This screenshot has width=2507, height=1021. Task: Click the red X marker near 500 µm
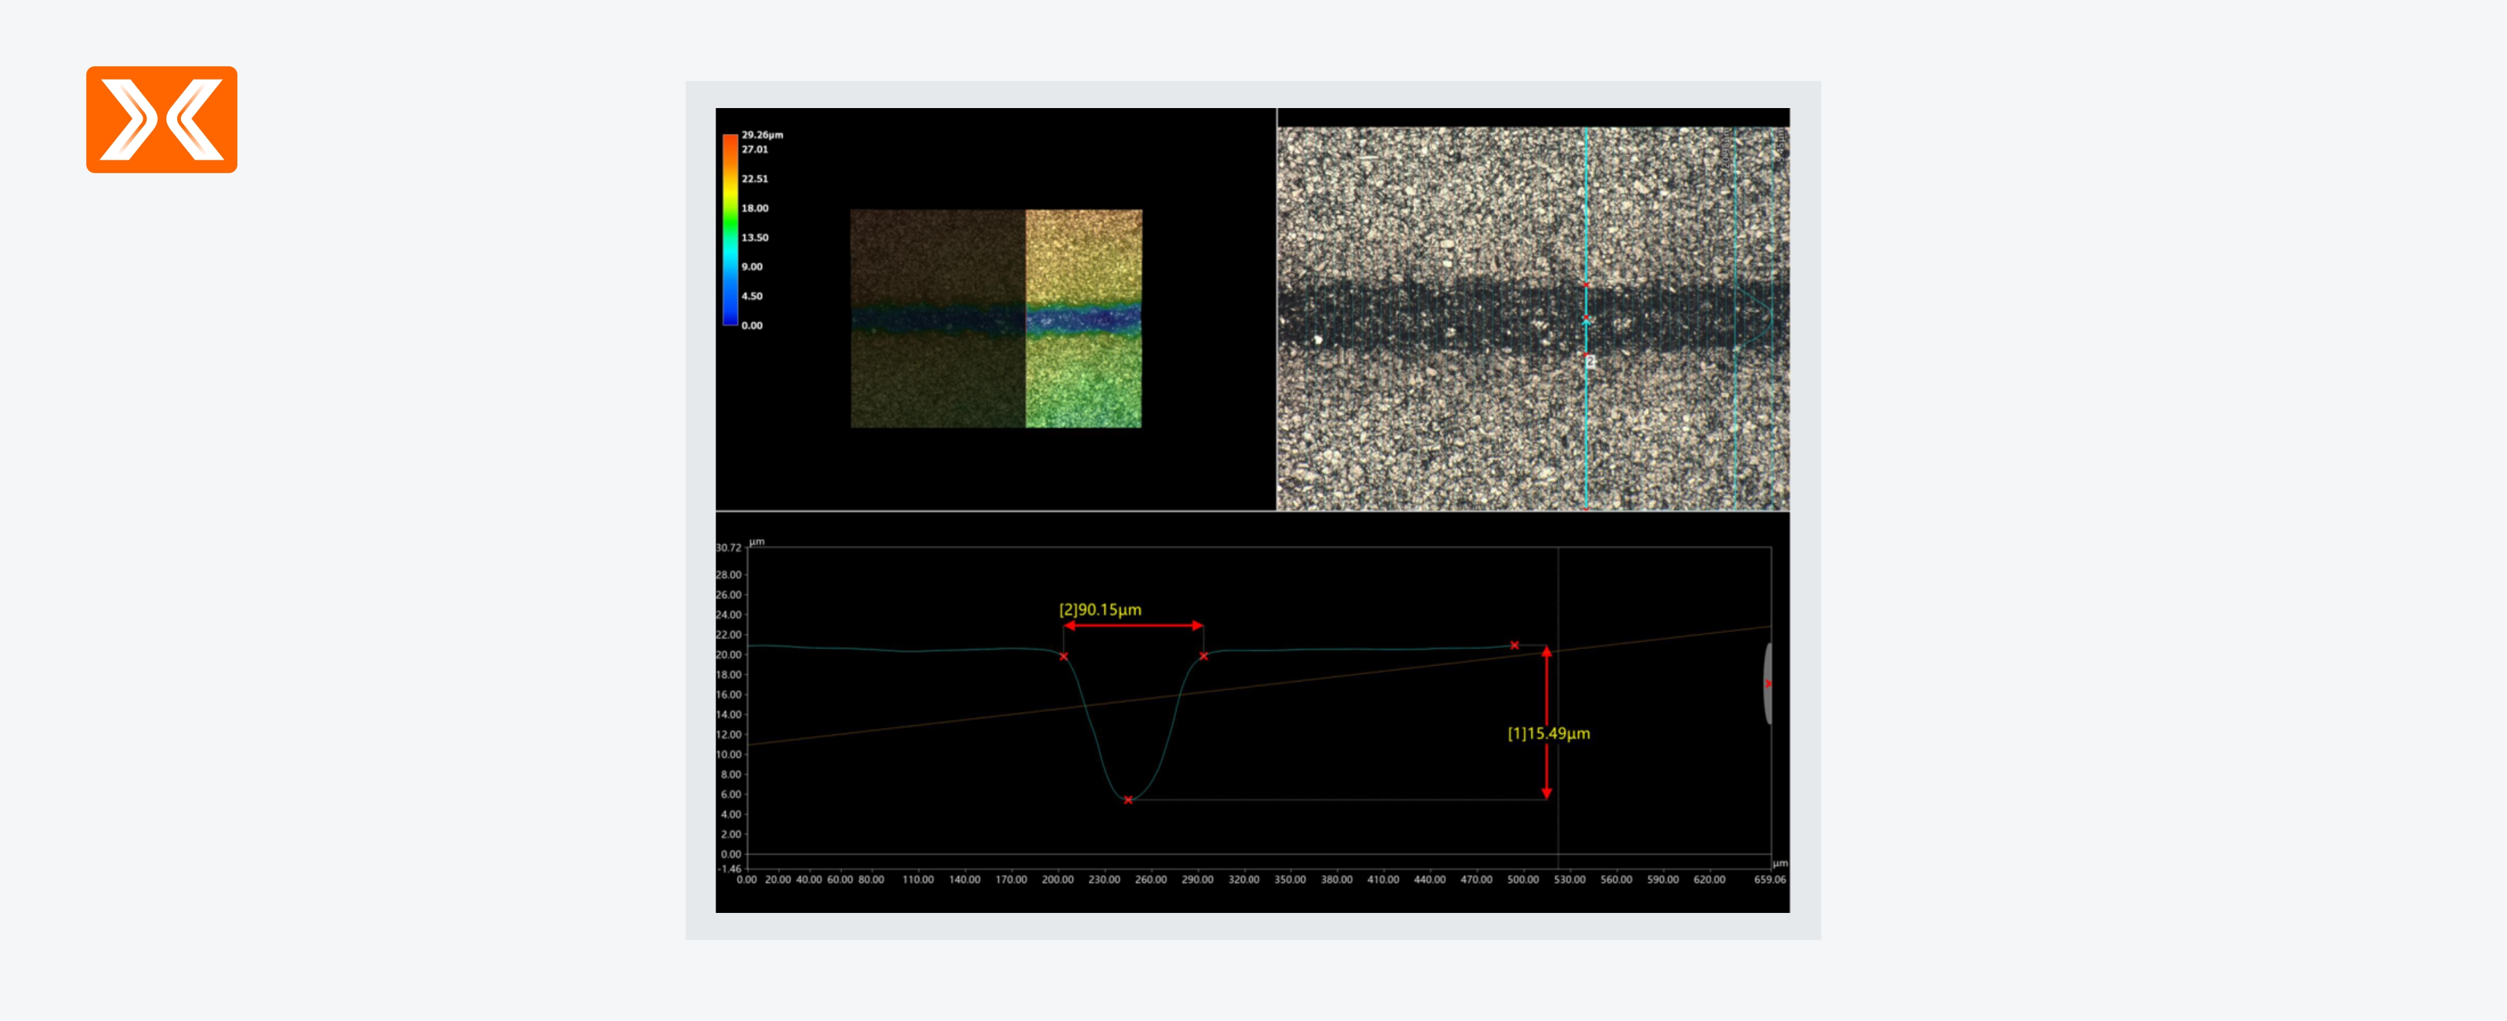1514,645
